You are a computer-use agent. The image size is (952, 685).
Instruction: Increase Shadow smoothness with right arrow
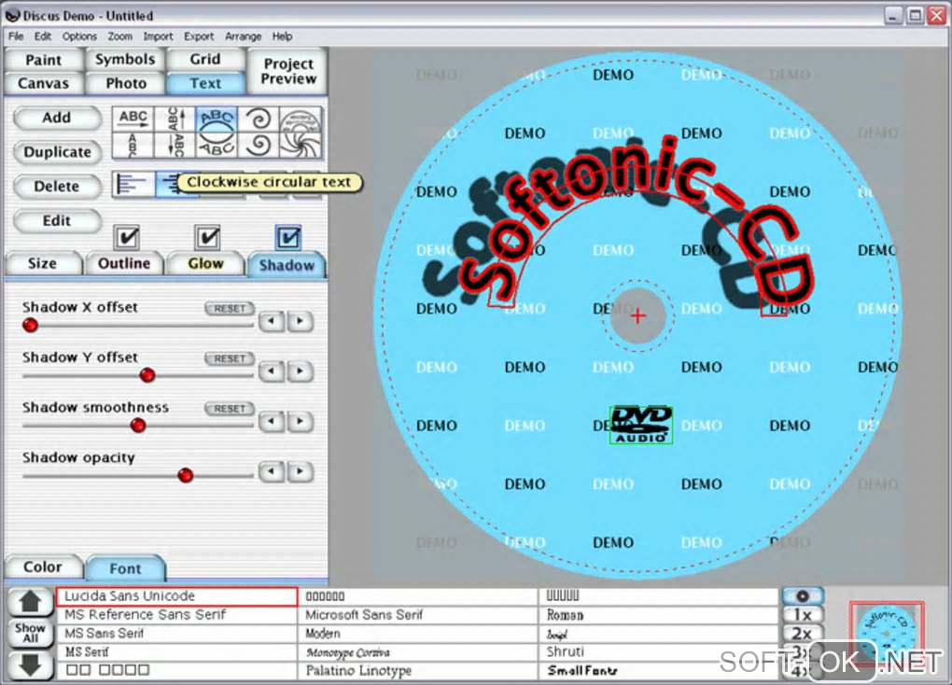coord(300,421)
